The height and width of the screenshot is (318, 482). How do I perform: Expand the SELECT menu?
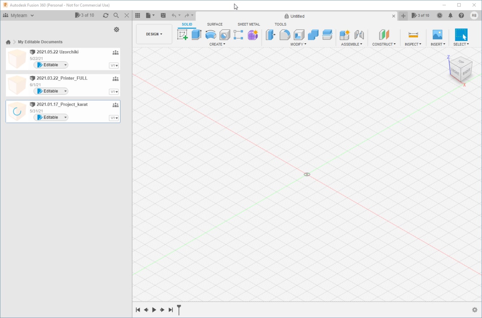coord(461,44)
